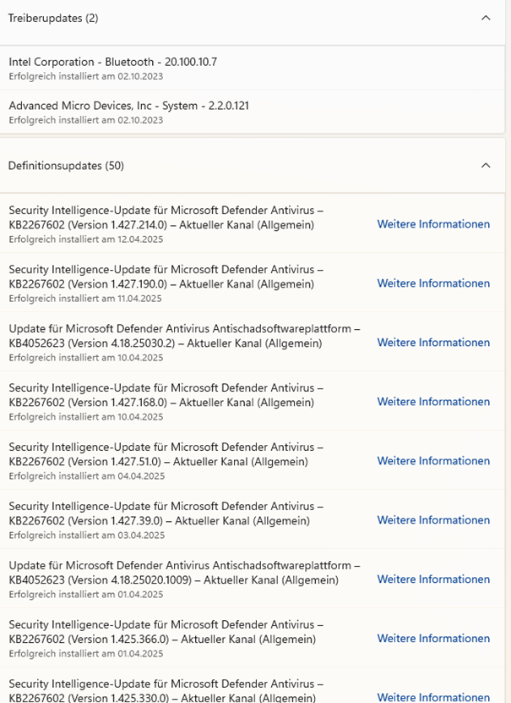The height and width of the screenshot is (703, 511).
Task: Click the Treiberupdates (2) heading
Action: (x=53, y=19)
